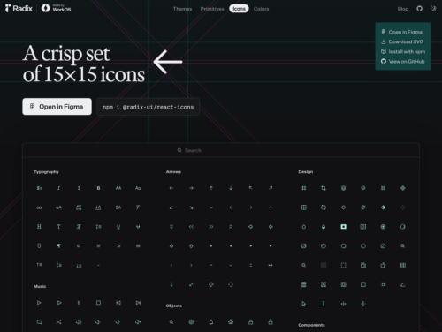Choose the double arrow left icon
This screenshot has width=442, height=332.
point(191,227)
